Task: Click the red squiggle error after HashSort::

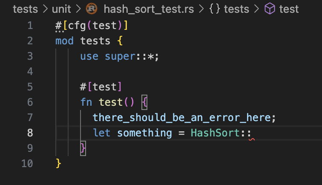Action: click(252, 139)
